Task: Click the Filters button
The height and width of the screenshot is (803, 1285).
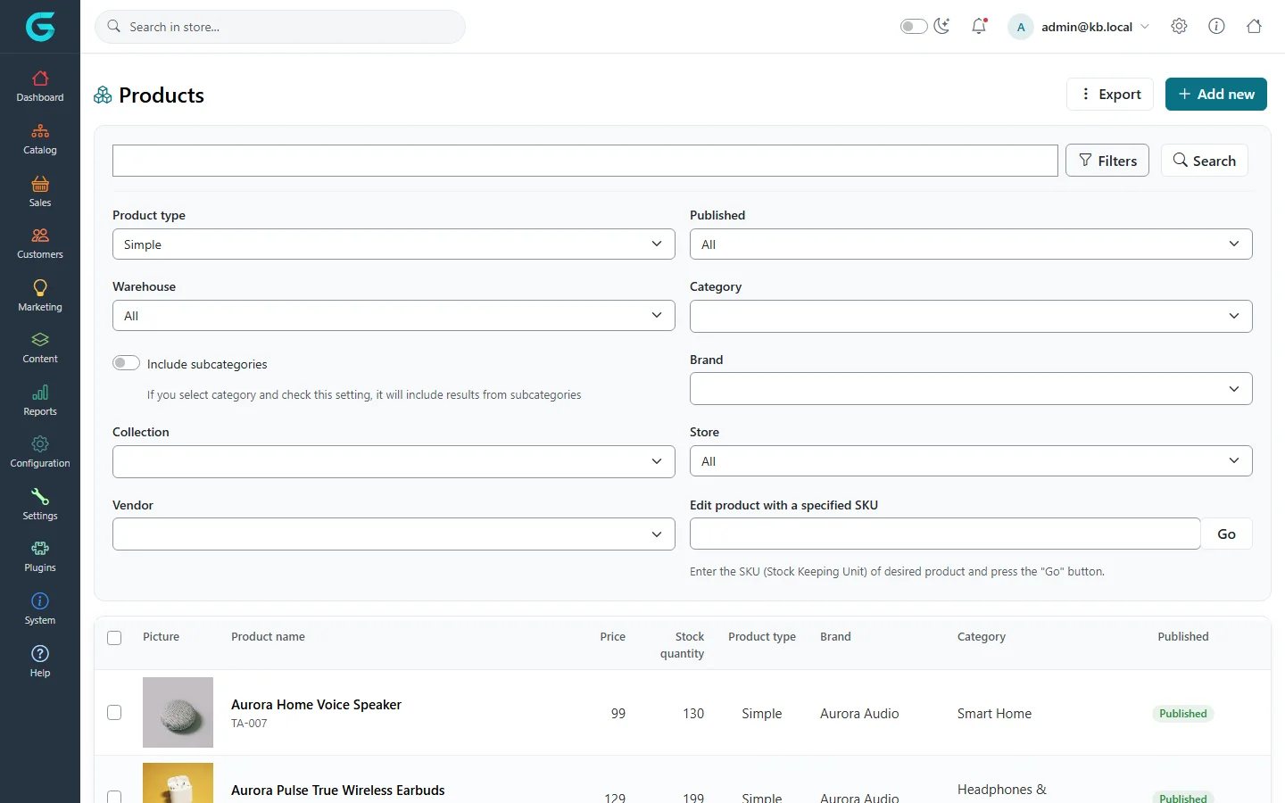Action: tap(1107, 161)
